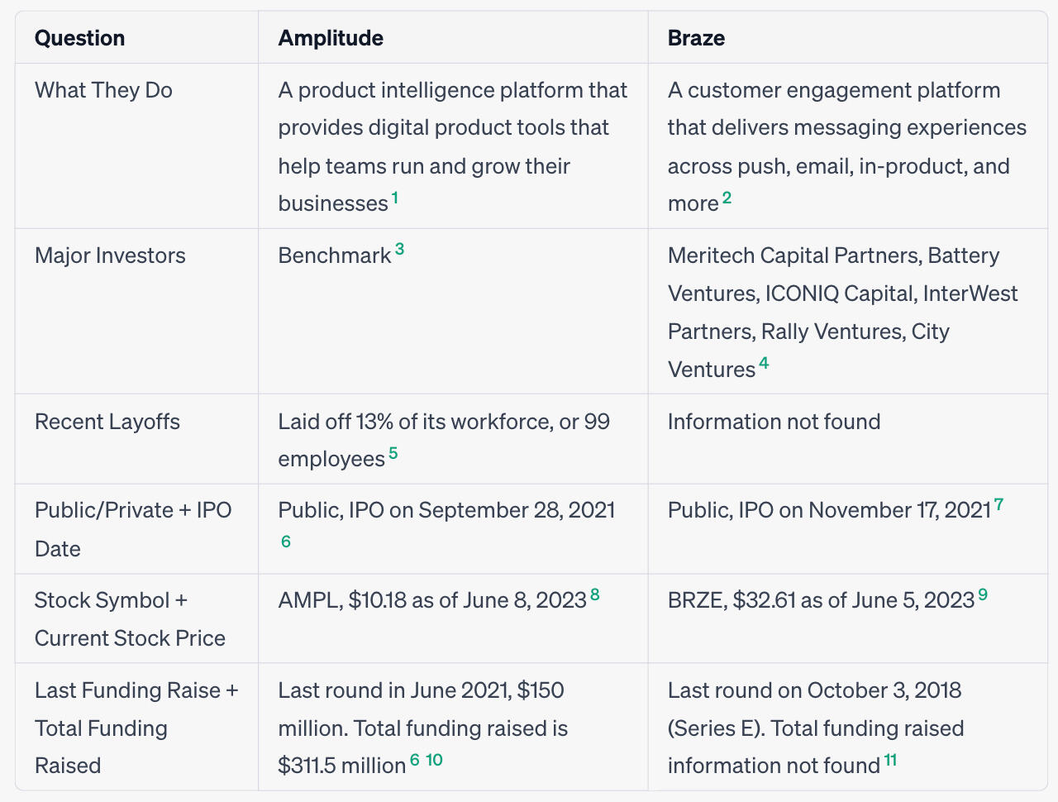Select the Recent Layoffs row label
Viewport: 1058px width, 802px height.
107,422
